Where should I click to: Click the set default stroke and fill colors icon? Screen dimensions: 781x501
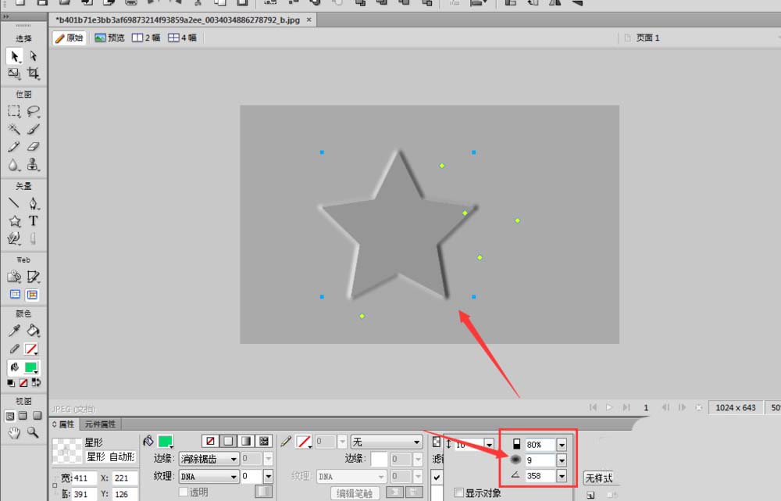pyautogui.click(x=11, y=383)
